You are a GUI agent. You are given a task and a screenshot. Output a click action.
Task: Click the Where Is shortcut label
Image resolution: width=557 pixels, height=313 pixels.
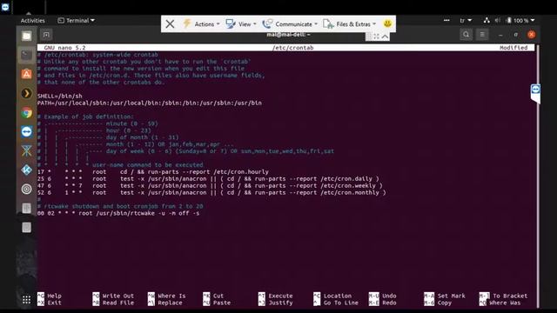(171, 296)
